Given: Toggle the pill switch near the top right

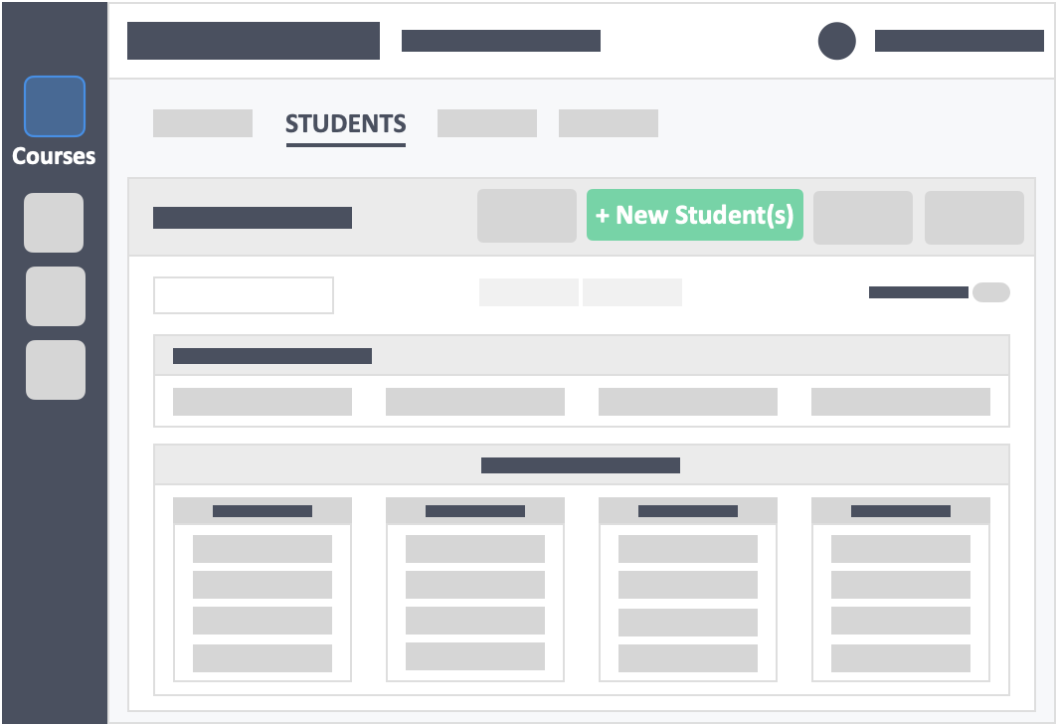Looking at the screenshot, I should (x=991, y=292).
